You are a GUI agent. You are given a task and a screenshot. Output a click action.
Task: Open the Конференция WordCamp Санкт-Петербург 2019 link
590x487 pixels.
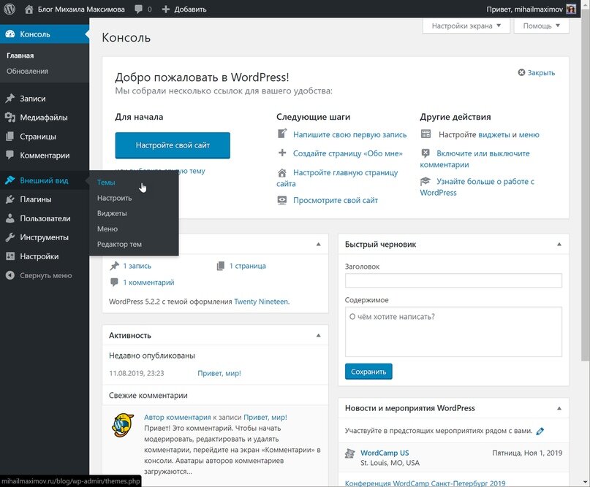(426, 483)
